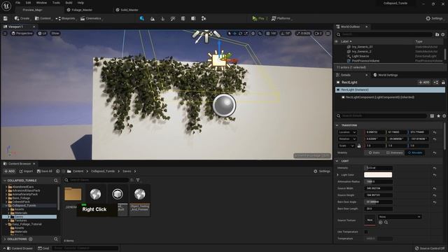Toggle property matrix grid icon in Details
The height and width of the screenshot is (252, 448).
tap(432, 115)
